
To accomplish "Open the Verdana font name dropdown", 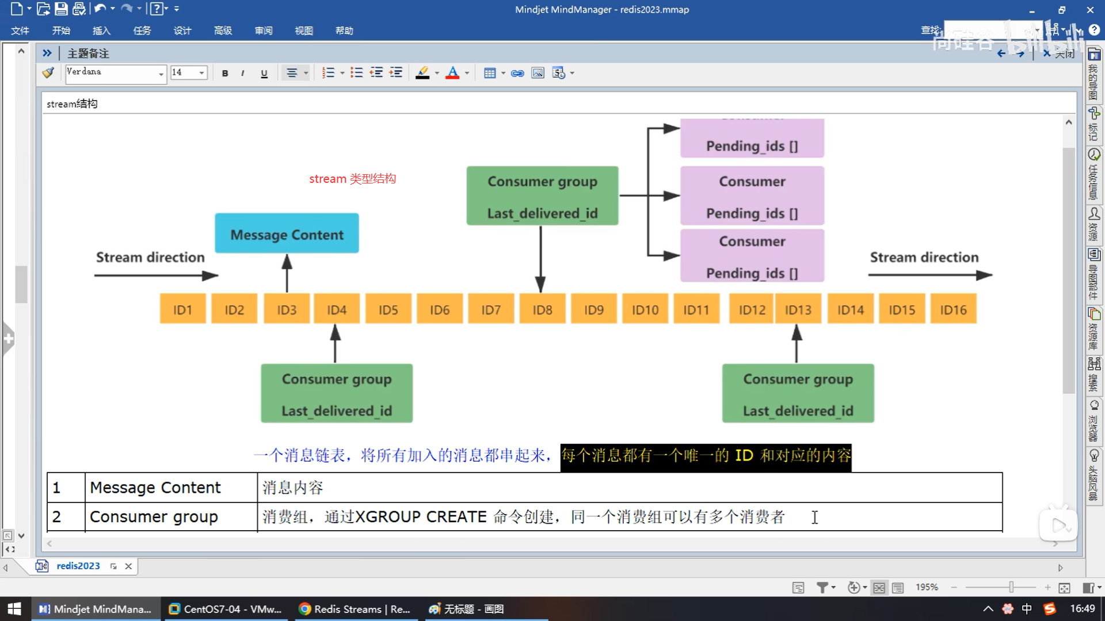I will [161, 73].
